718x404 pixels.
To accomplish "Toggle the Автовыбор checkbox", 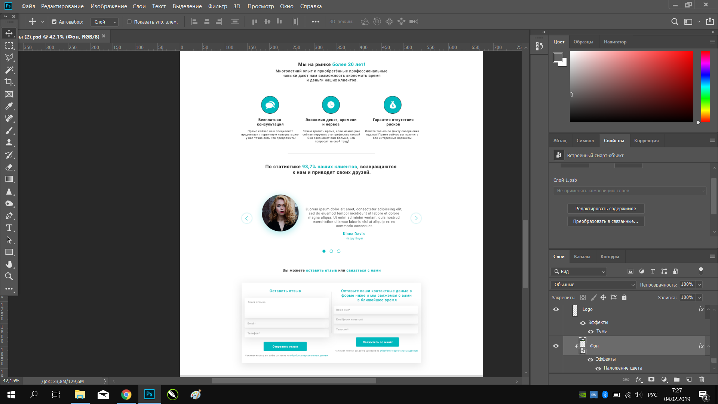I will tap(54, 22).
